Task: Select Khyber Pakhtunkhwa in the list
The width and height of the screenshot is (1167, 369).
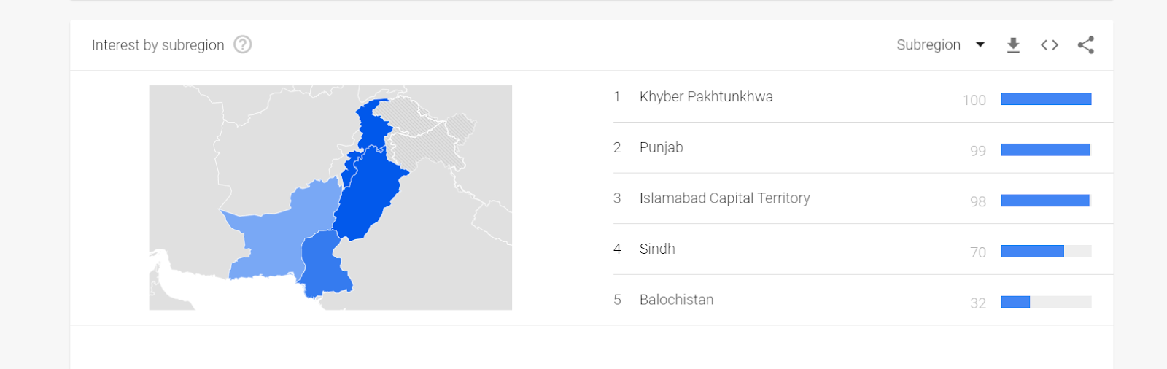Action: click(705, 97)
